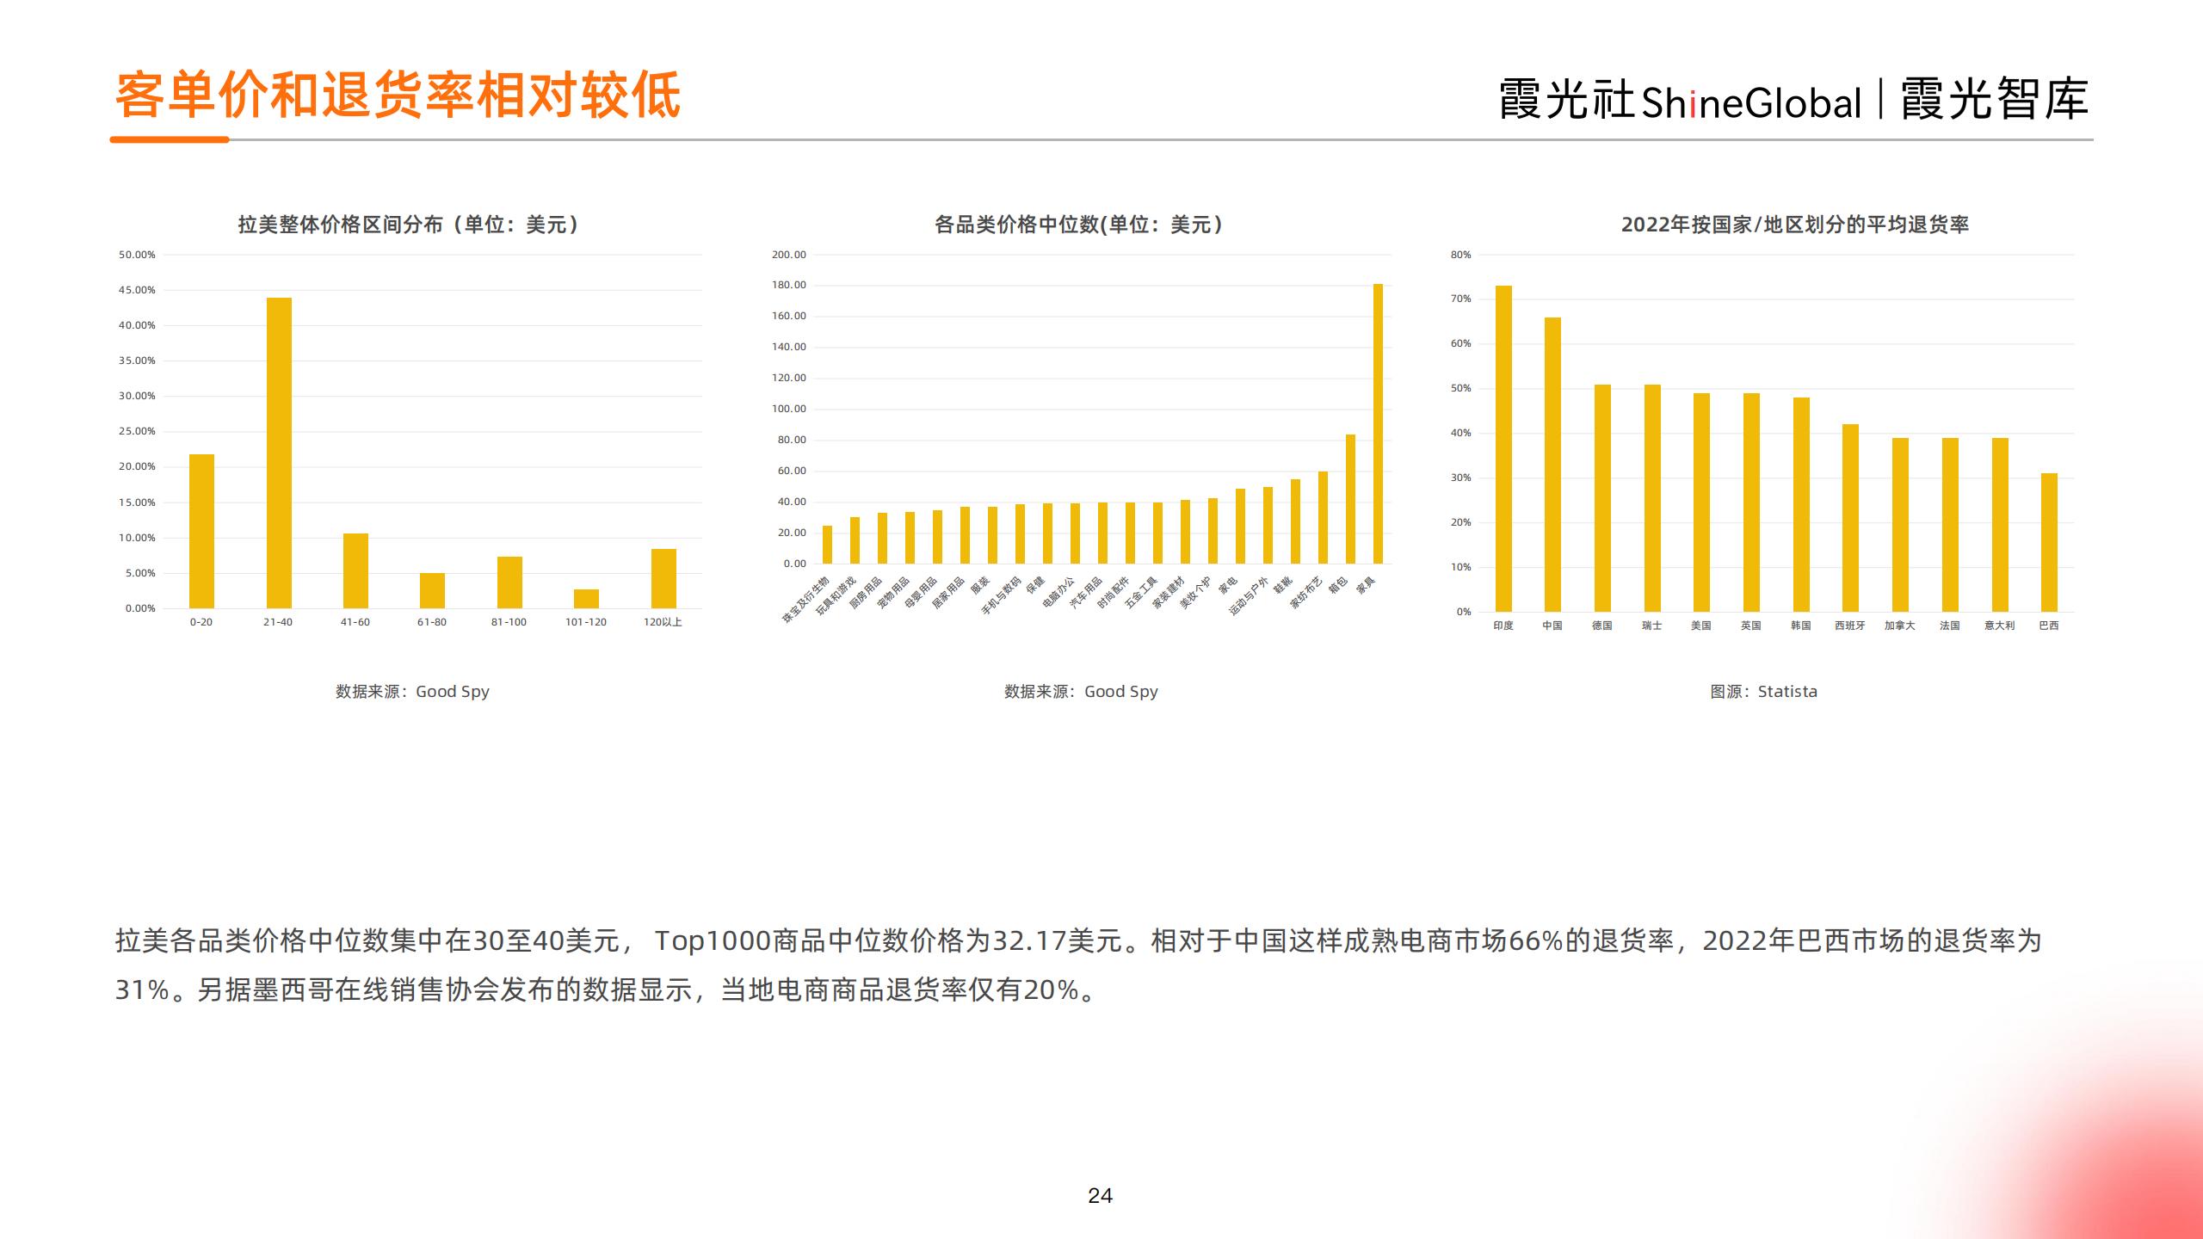The image size is (2203, 1239).
Task: Click the slide title 客单价和退货率相对较低
Action: coord(398,95)
